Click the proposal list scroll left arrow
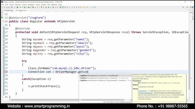 [80, 100]
